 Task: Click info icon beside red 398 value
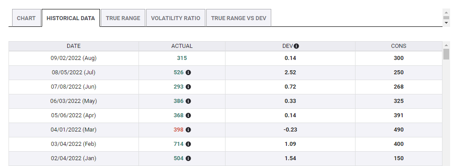pos(188,130)
